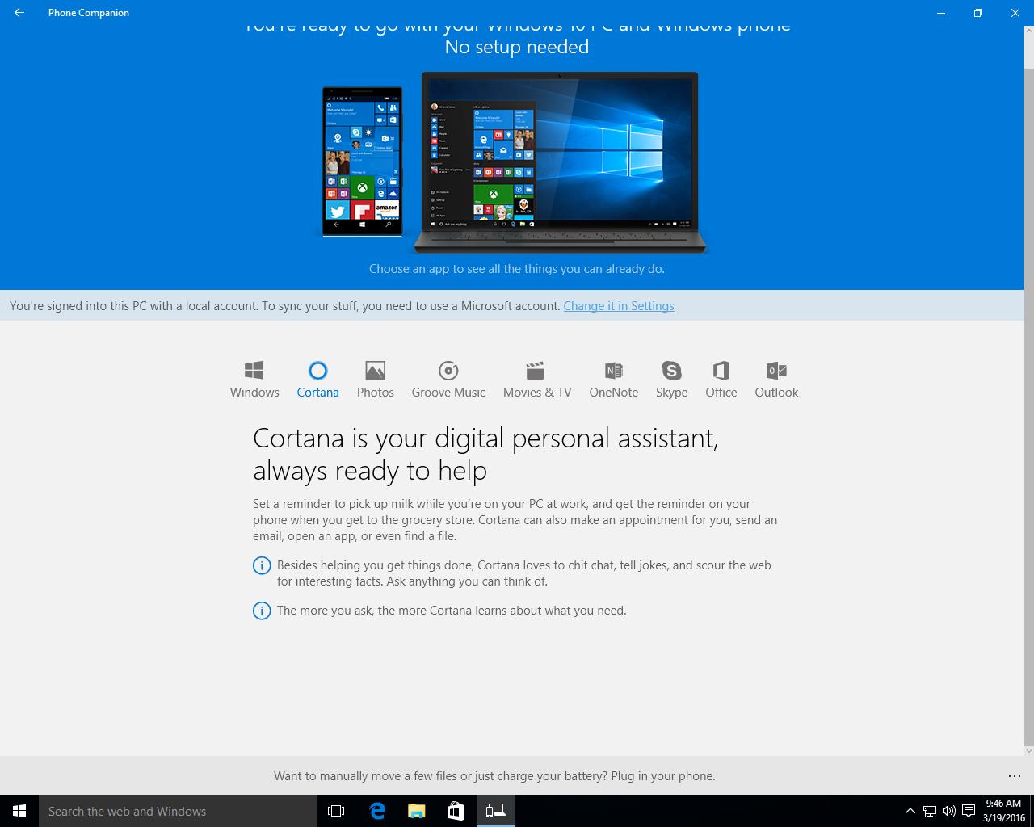Open the Photos app icon

click(x=376, y=371)
